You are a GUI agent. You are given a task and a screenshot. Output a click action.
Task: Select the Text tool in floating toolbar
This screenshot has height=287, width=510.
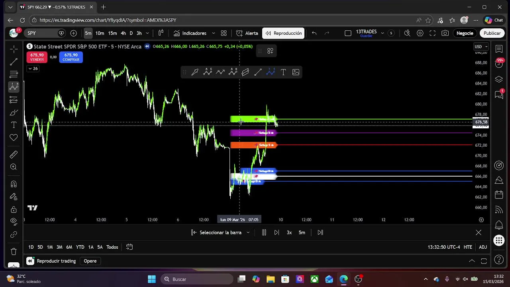click(283, 72)
